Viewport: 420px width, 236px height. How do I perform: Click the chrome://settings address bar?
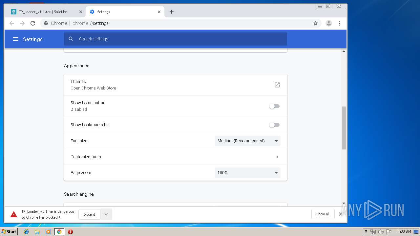[x=181, y=23]
